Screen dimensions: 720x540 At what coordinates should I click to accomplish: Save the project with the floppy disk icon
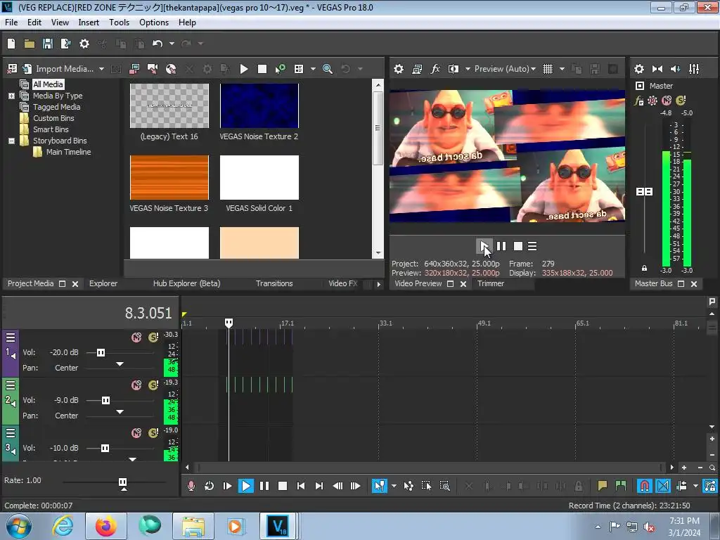[x=48, y=44]
